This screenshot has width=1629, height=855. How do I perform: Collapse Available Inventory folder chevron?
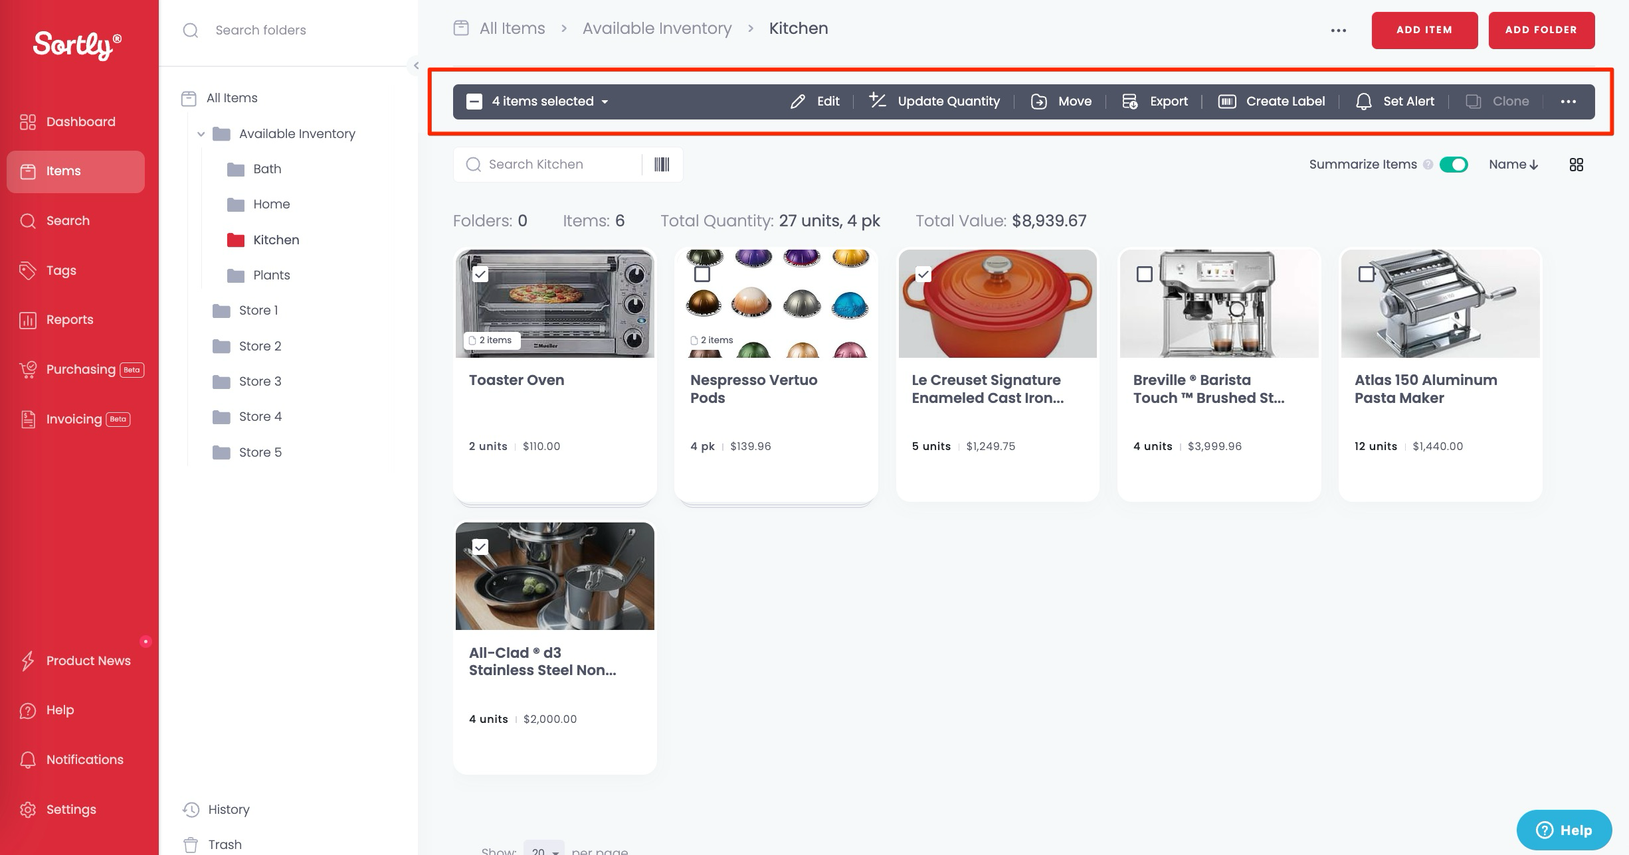point(201,134)
